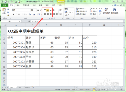Click the Save icon in quick access toolbar
The image size is (126, 92).
(x=6, y=2)
